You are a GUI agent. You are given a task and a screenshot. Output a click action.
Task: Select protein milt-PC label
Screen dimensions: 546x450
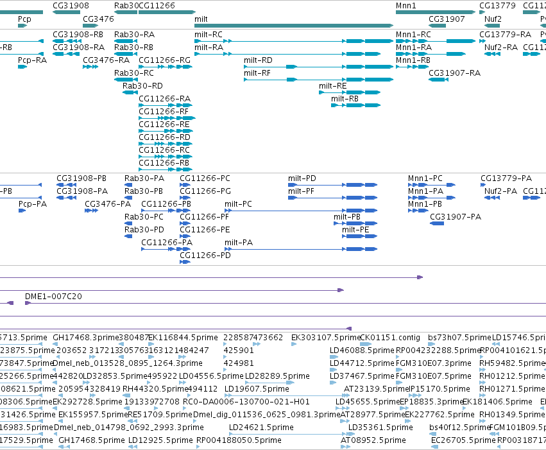pyautogui.click(x=238, y=204)
